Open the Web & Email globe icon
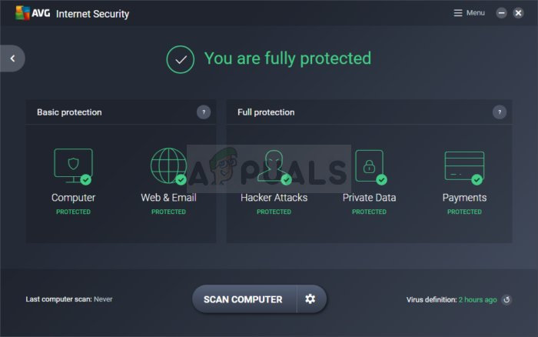 pos(168,165)
